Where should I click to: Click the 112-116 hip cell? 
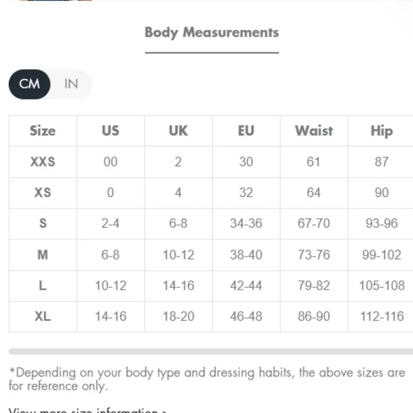[x=382, y=316]
